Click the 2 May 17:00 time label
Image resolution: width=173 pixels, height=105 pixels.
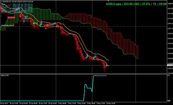click(x=72, y=103)
